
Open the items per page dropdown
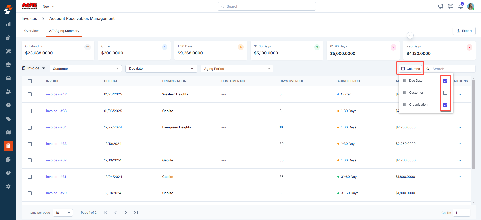63,213
